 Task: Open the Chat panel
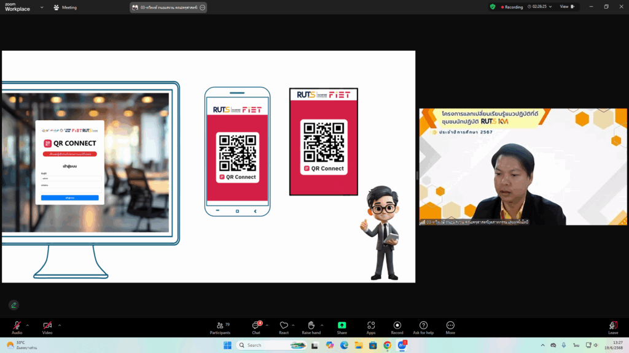pos(256,327)
